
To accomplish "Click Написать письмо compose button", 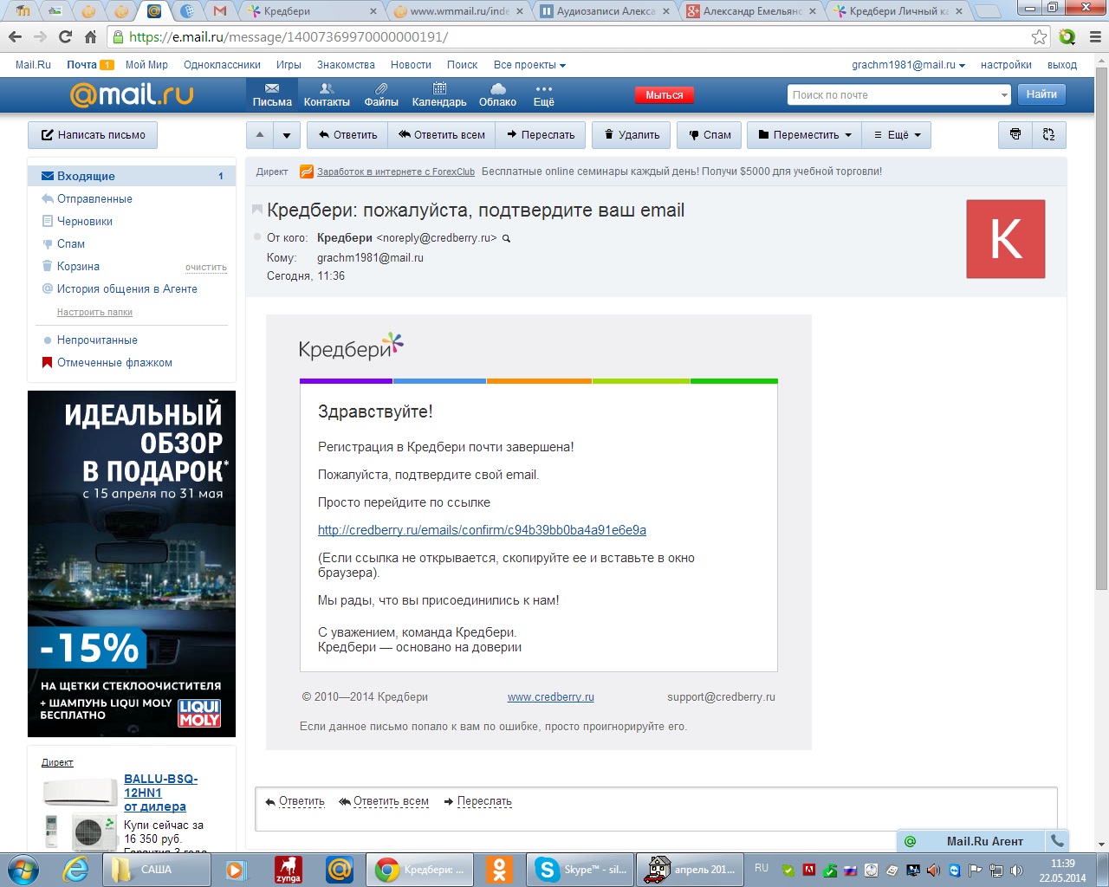I will click(93, 135).
